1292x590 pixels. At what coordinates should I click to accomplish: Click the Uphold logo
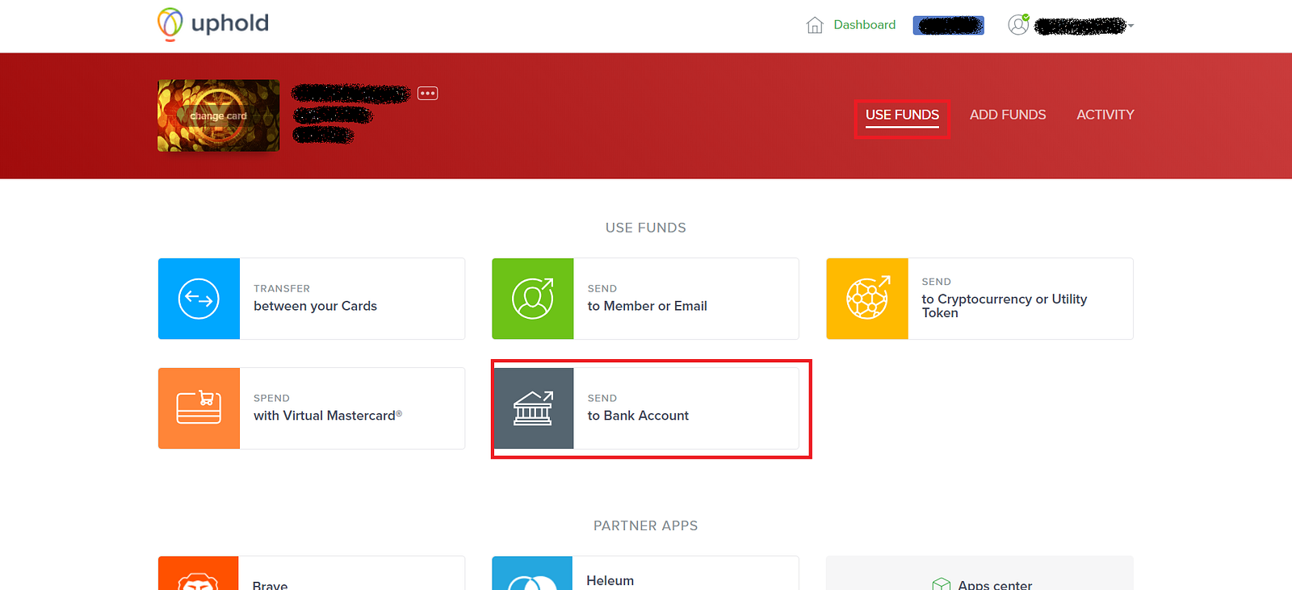coord(213,23)
